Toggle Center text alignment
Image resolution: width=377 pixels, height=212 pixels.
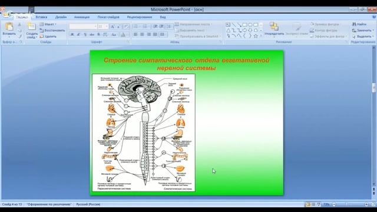[142, 35]
